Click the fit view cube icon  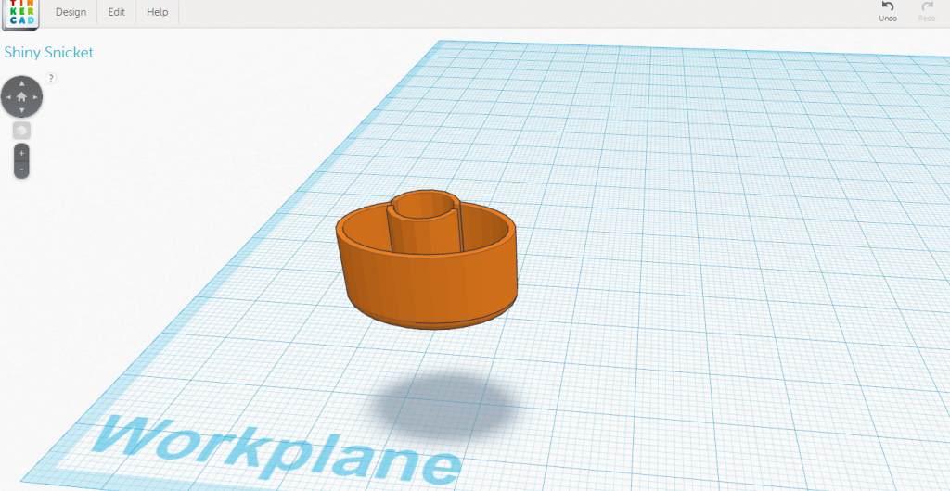pos(22,131)
